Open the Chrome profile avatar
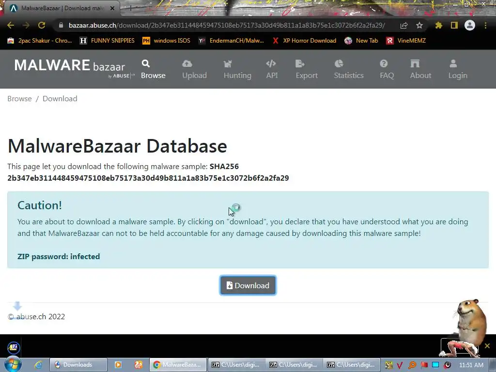 point(470,25)
